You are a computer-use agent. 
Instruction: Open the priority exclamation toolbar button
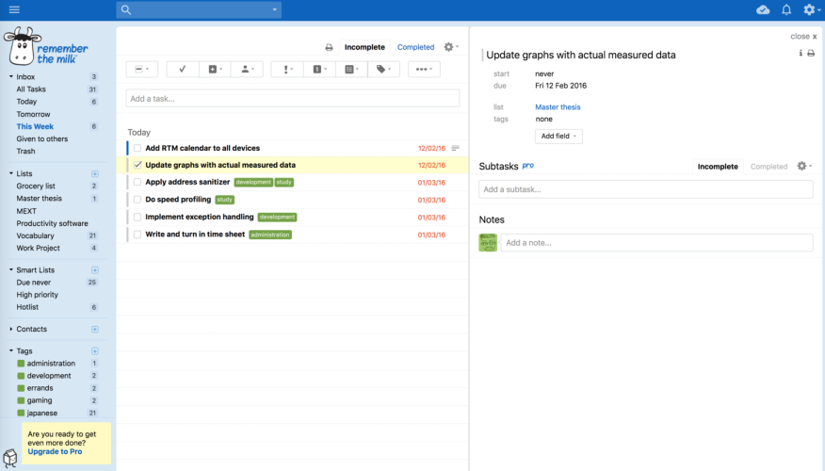pyautogui.click(x=287, y=69)
